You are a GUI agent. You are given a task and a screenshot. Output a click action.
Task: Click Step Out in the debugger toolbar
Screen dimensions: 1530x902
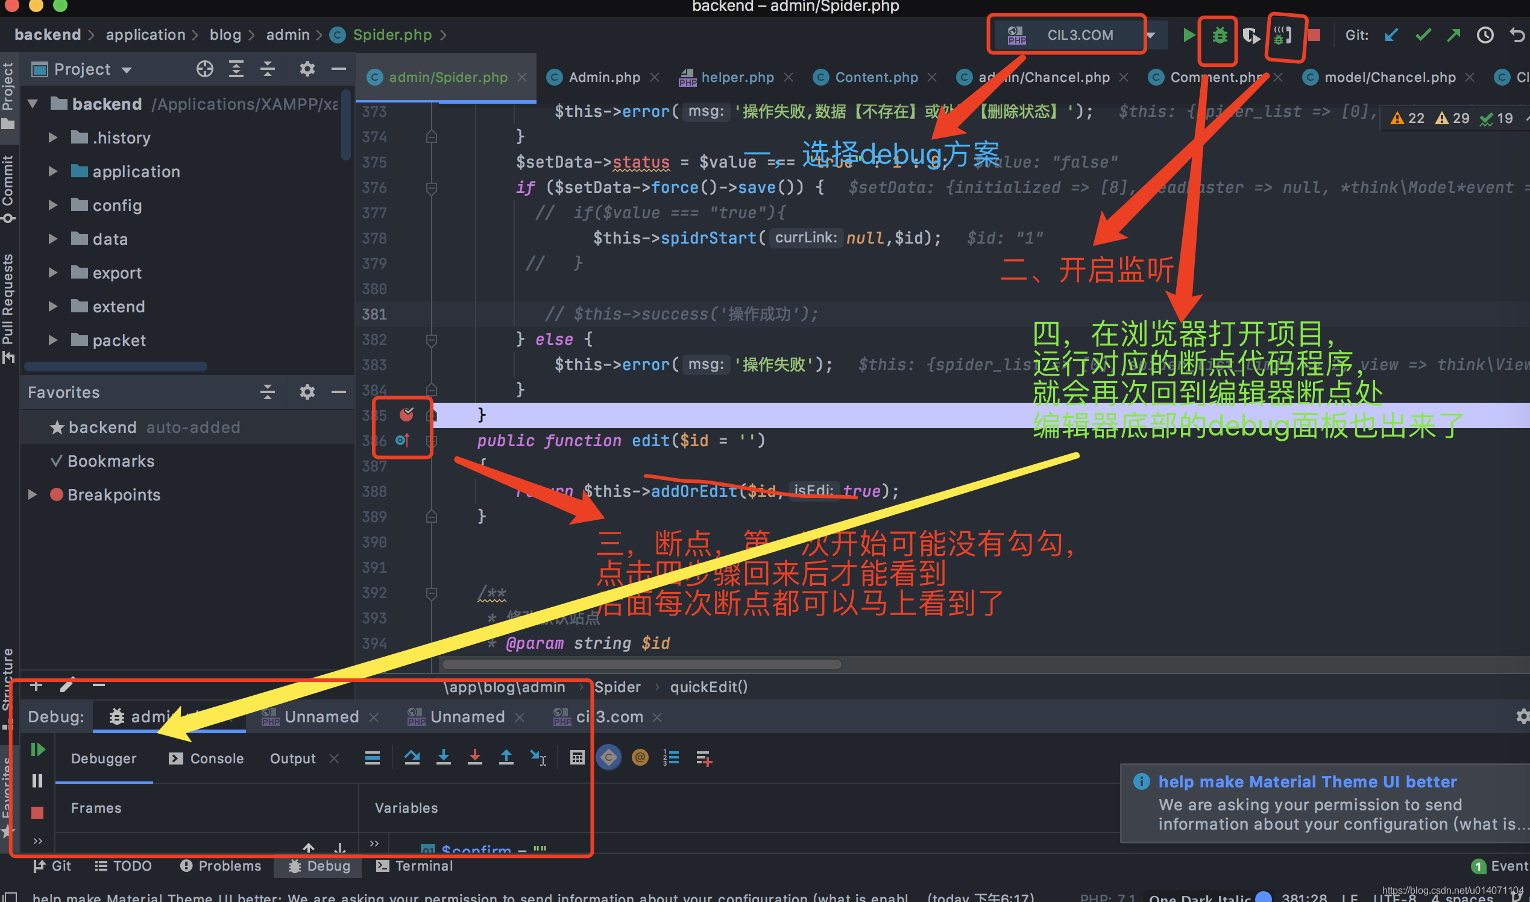point(506,757)
